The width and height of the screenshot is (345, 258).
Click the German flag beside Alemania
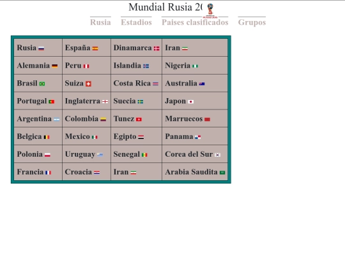click(55, 66)
